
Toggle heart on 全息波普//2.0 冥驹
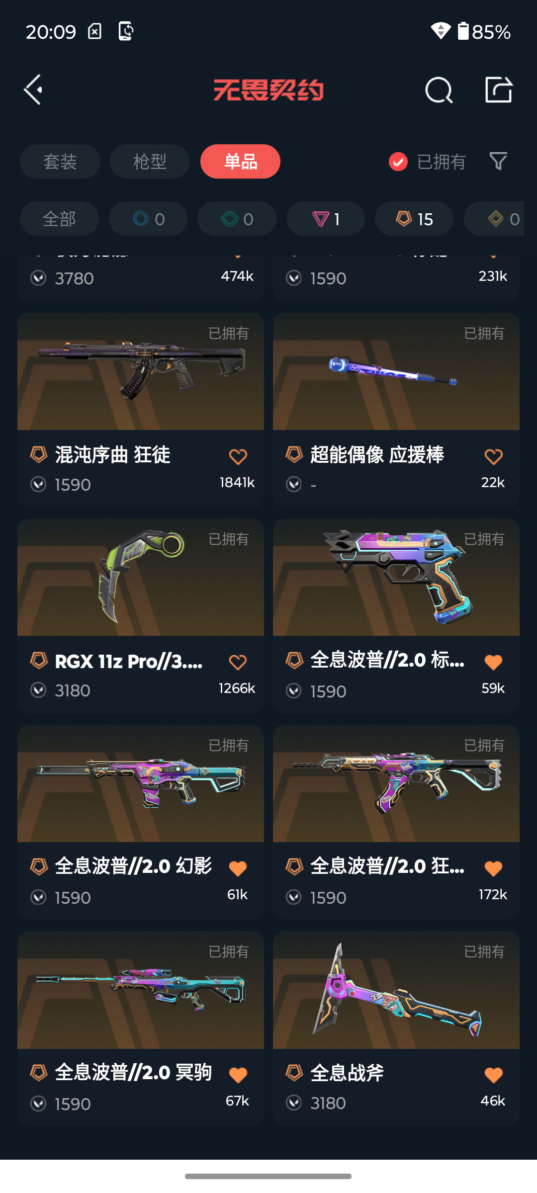point(238,1075)
